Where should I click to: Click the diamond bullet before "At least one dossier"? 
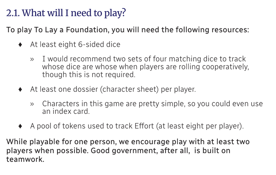click(x=20, y=89)
